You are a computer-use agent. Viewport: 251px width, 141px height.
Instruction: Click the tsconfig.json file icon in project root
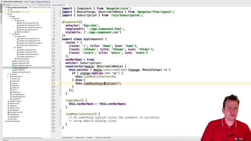8,117
